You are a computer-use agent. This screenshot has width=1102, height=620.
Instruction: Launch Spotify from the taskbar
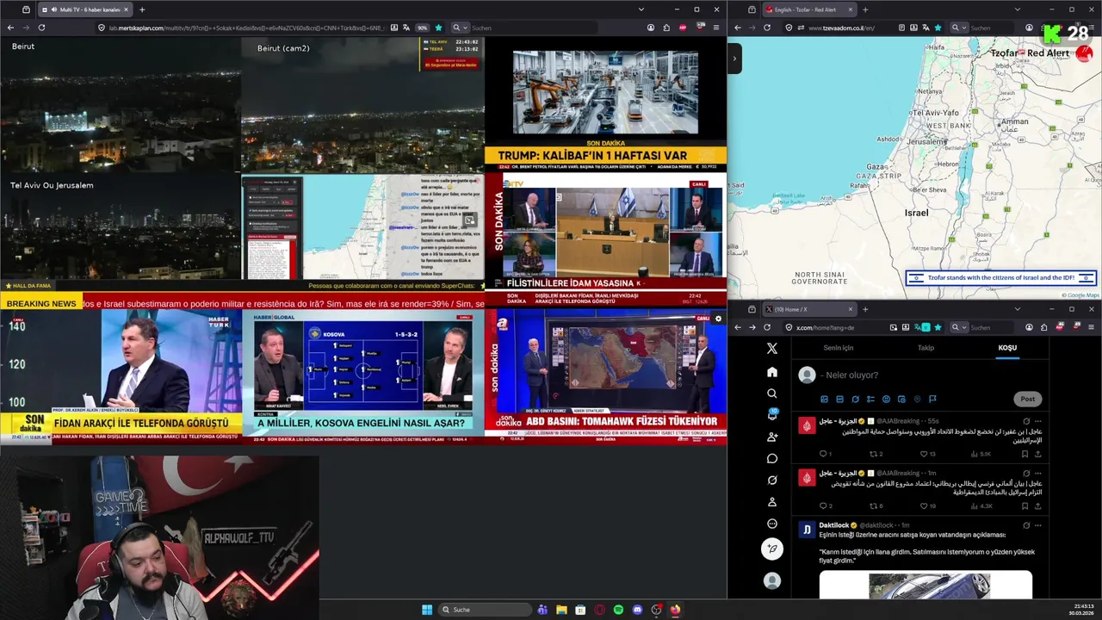tap(618, 610)
